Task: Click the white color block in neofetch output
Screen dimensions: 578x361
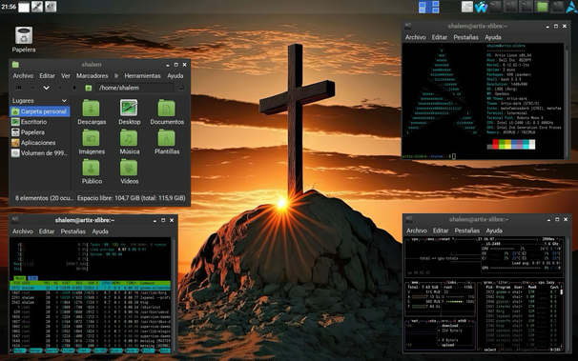Action: click(x=532, y=144)
